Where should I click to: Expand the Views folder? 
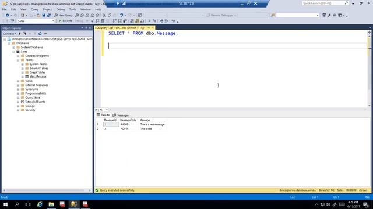[x=18, y=81]
